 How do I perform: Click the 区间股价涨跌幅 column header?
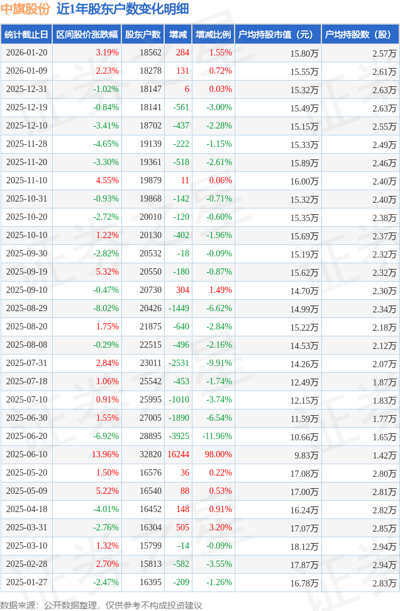pyautogui.click(x=86, y=35)
